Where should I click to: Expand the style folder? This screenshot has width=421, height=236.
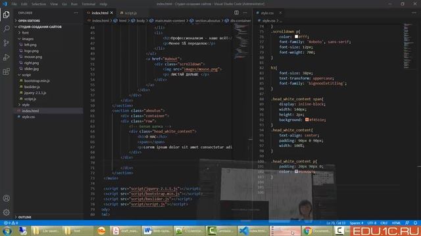tap(48, 105)
